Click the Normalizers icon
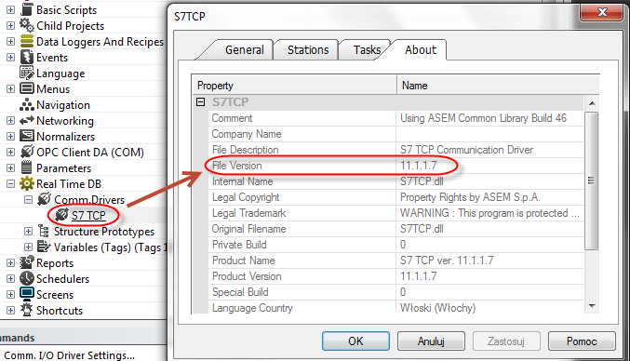The image size is (630, 361). click(26, 136)
